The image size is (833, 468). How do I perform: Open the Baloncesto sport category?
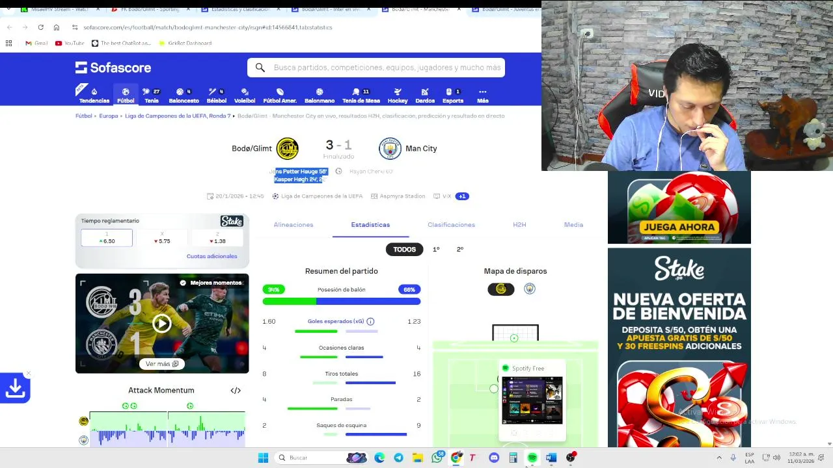tap(184, 96)
